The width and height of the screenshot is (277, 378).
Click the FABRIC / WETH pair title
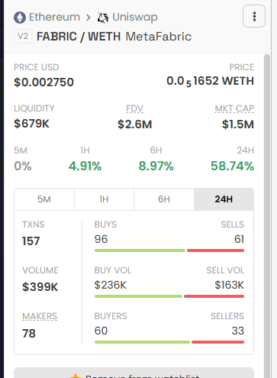coord(79,37)
